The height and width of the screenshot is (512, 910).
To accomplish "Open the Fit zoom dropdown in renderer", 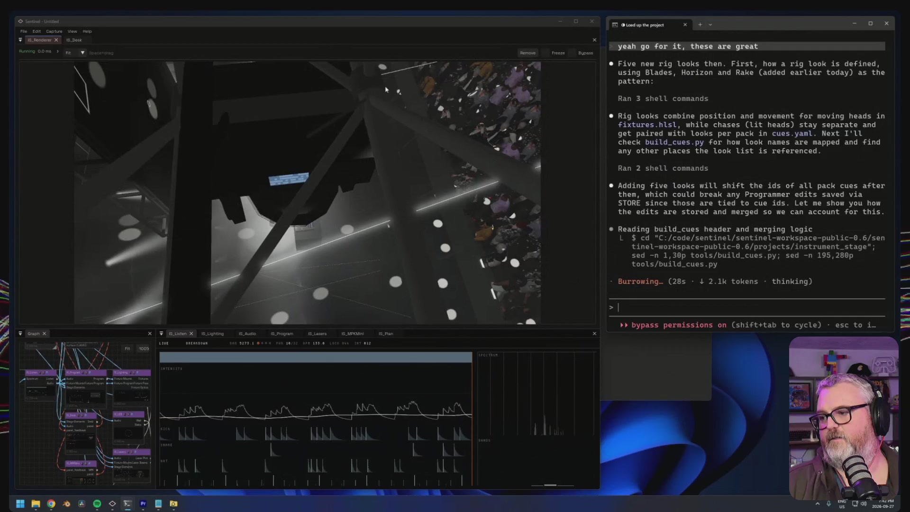I will [x=75, y=53].
